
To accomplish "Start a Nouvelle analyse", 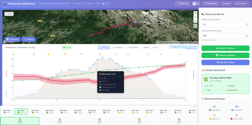I will point(225,62).
